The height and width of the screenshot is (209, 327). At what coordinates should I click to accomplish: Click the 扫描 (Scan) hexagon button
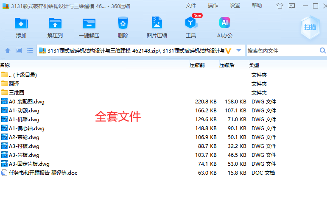pos(310,27)
